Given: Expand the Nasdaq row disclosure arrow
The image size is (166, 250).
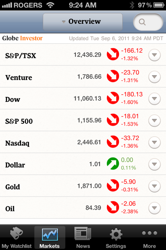Looking at the screenshot, I should coord(154,142).
